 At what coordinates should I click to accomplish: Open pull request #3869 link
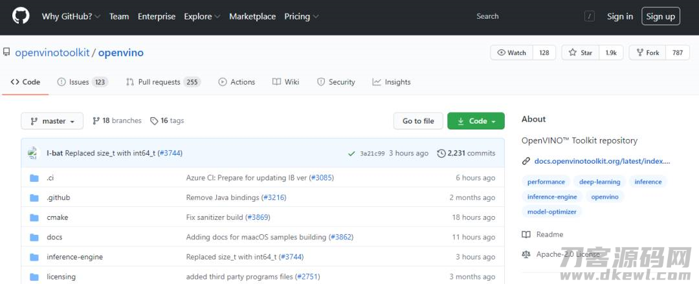tap(258, 217)
